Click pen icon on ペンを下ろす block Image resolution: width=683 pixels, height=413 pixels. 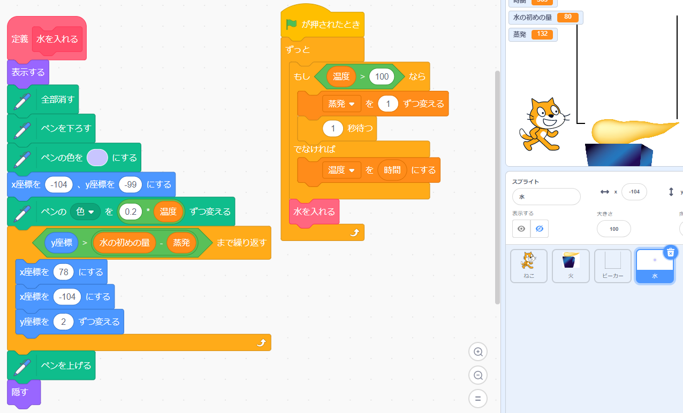22,128
